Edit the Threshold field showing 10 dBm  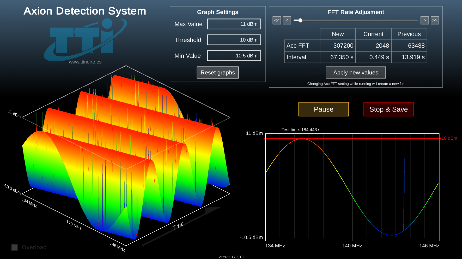click(x=234, y=40)
